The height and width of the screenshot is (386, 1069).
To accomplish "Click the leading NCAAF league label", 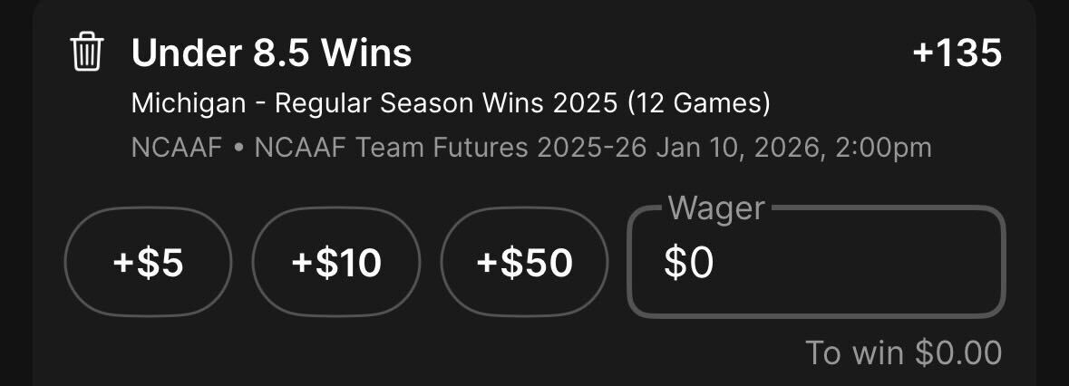I will 177,148.
